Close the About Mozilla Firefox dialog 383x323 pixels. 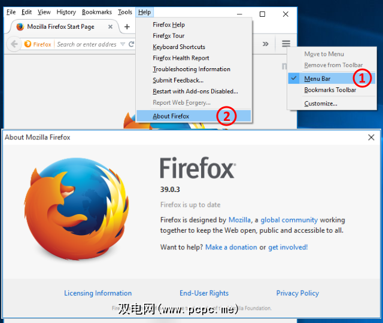(371, 137)
